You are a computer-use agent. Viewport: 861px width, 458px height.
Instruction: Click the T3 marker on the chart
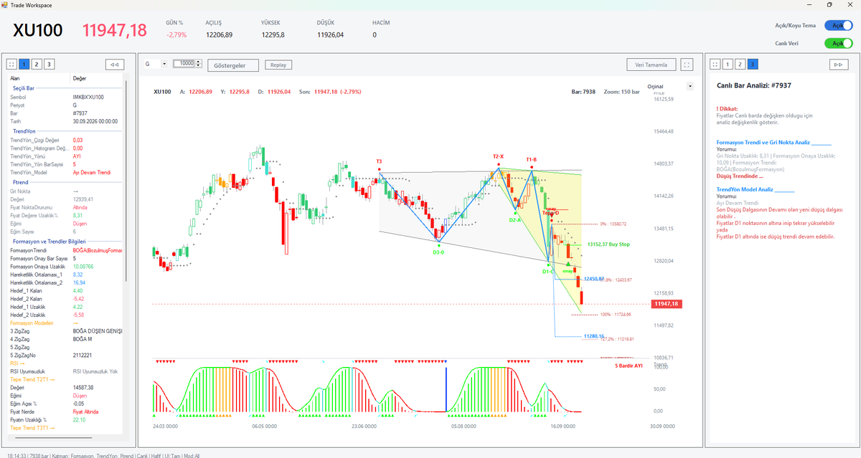coord(379,161)
